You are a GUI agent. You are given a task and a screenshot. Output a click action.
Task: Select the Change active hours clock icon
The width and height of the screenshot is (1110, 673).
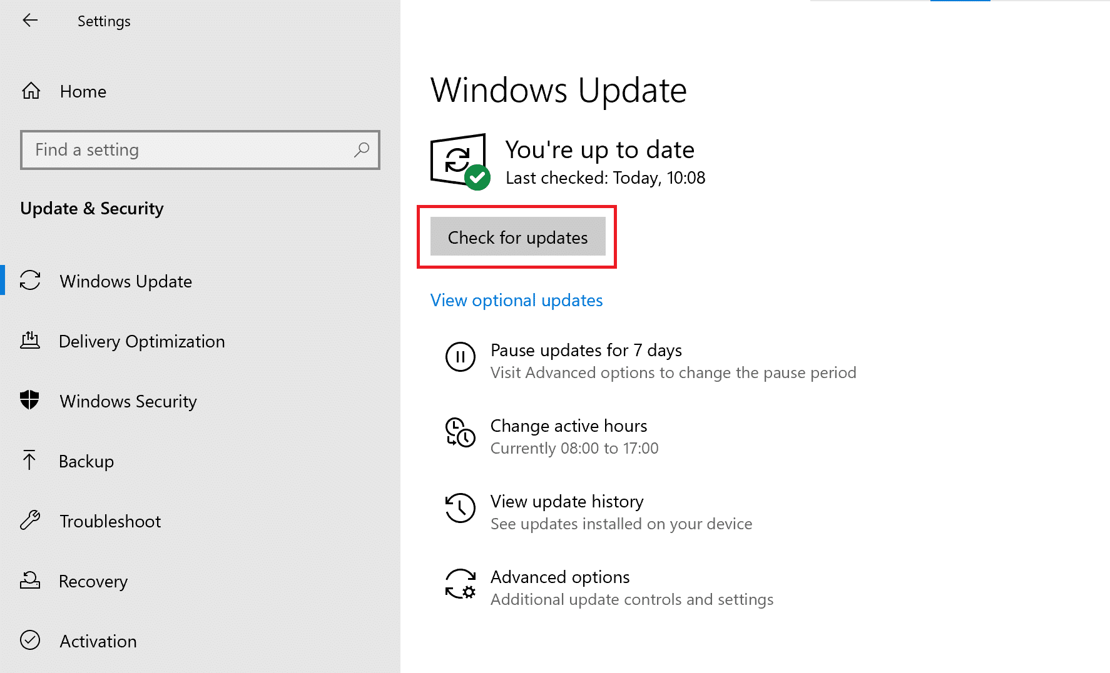[461, 434]
